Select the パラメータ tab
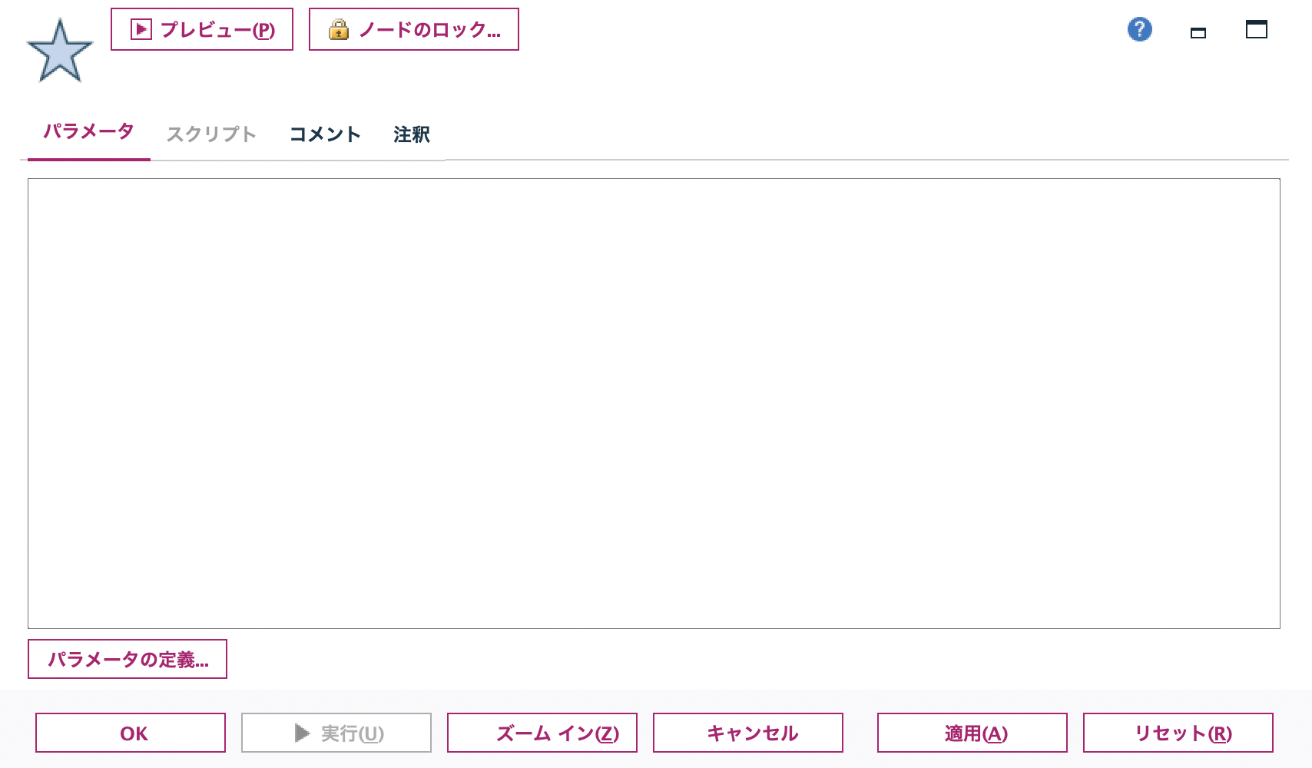1312x768 pixels. pos(88,132)
